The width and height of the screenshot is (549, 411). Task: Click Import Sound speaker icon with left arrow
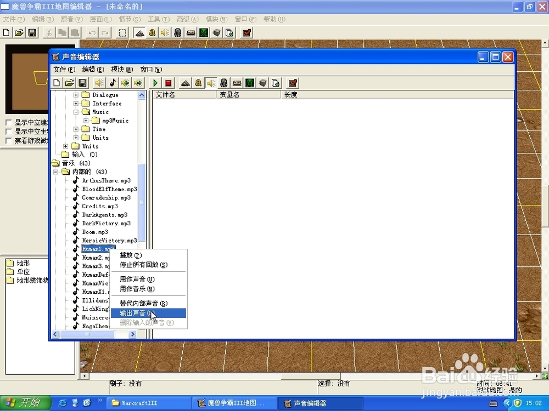coord(125,83)
